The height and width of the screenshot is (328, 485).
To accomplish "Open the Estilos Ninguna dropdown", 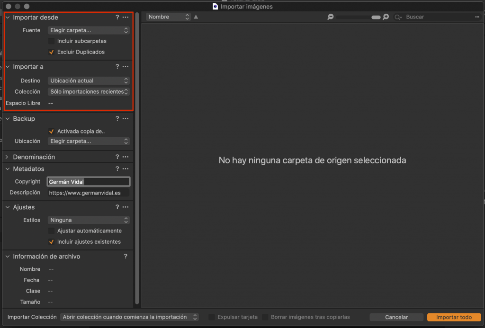I will pyautogui.click(x=89, y=220).
